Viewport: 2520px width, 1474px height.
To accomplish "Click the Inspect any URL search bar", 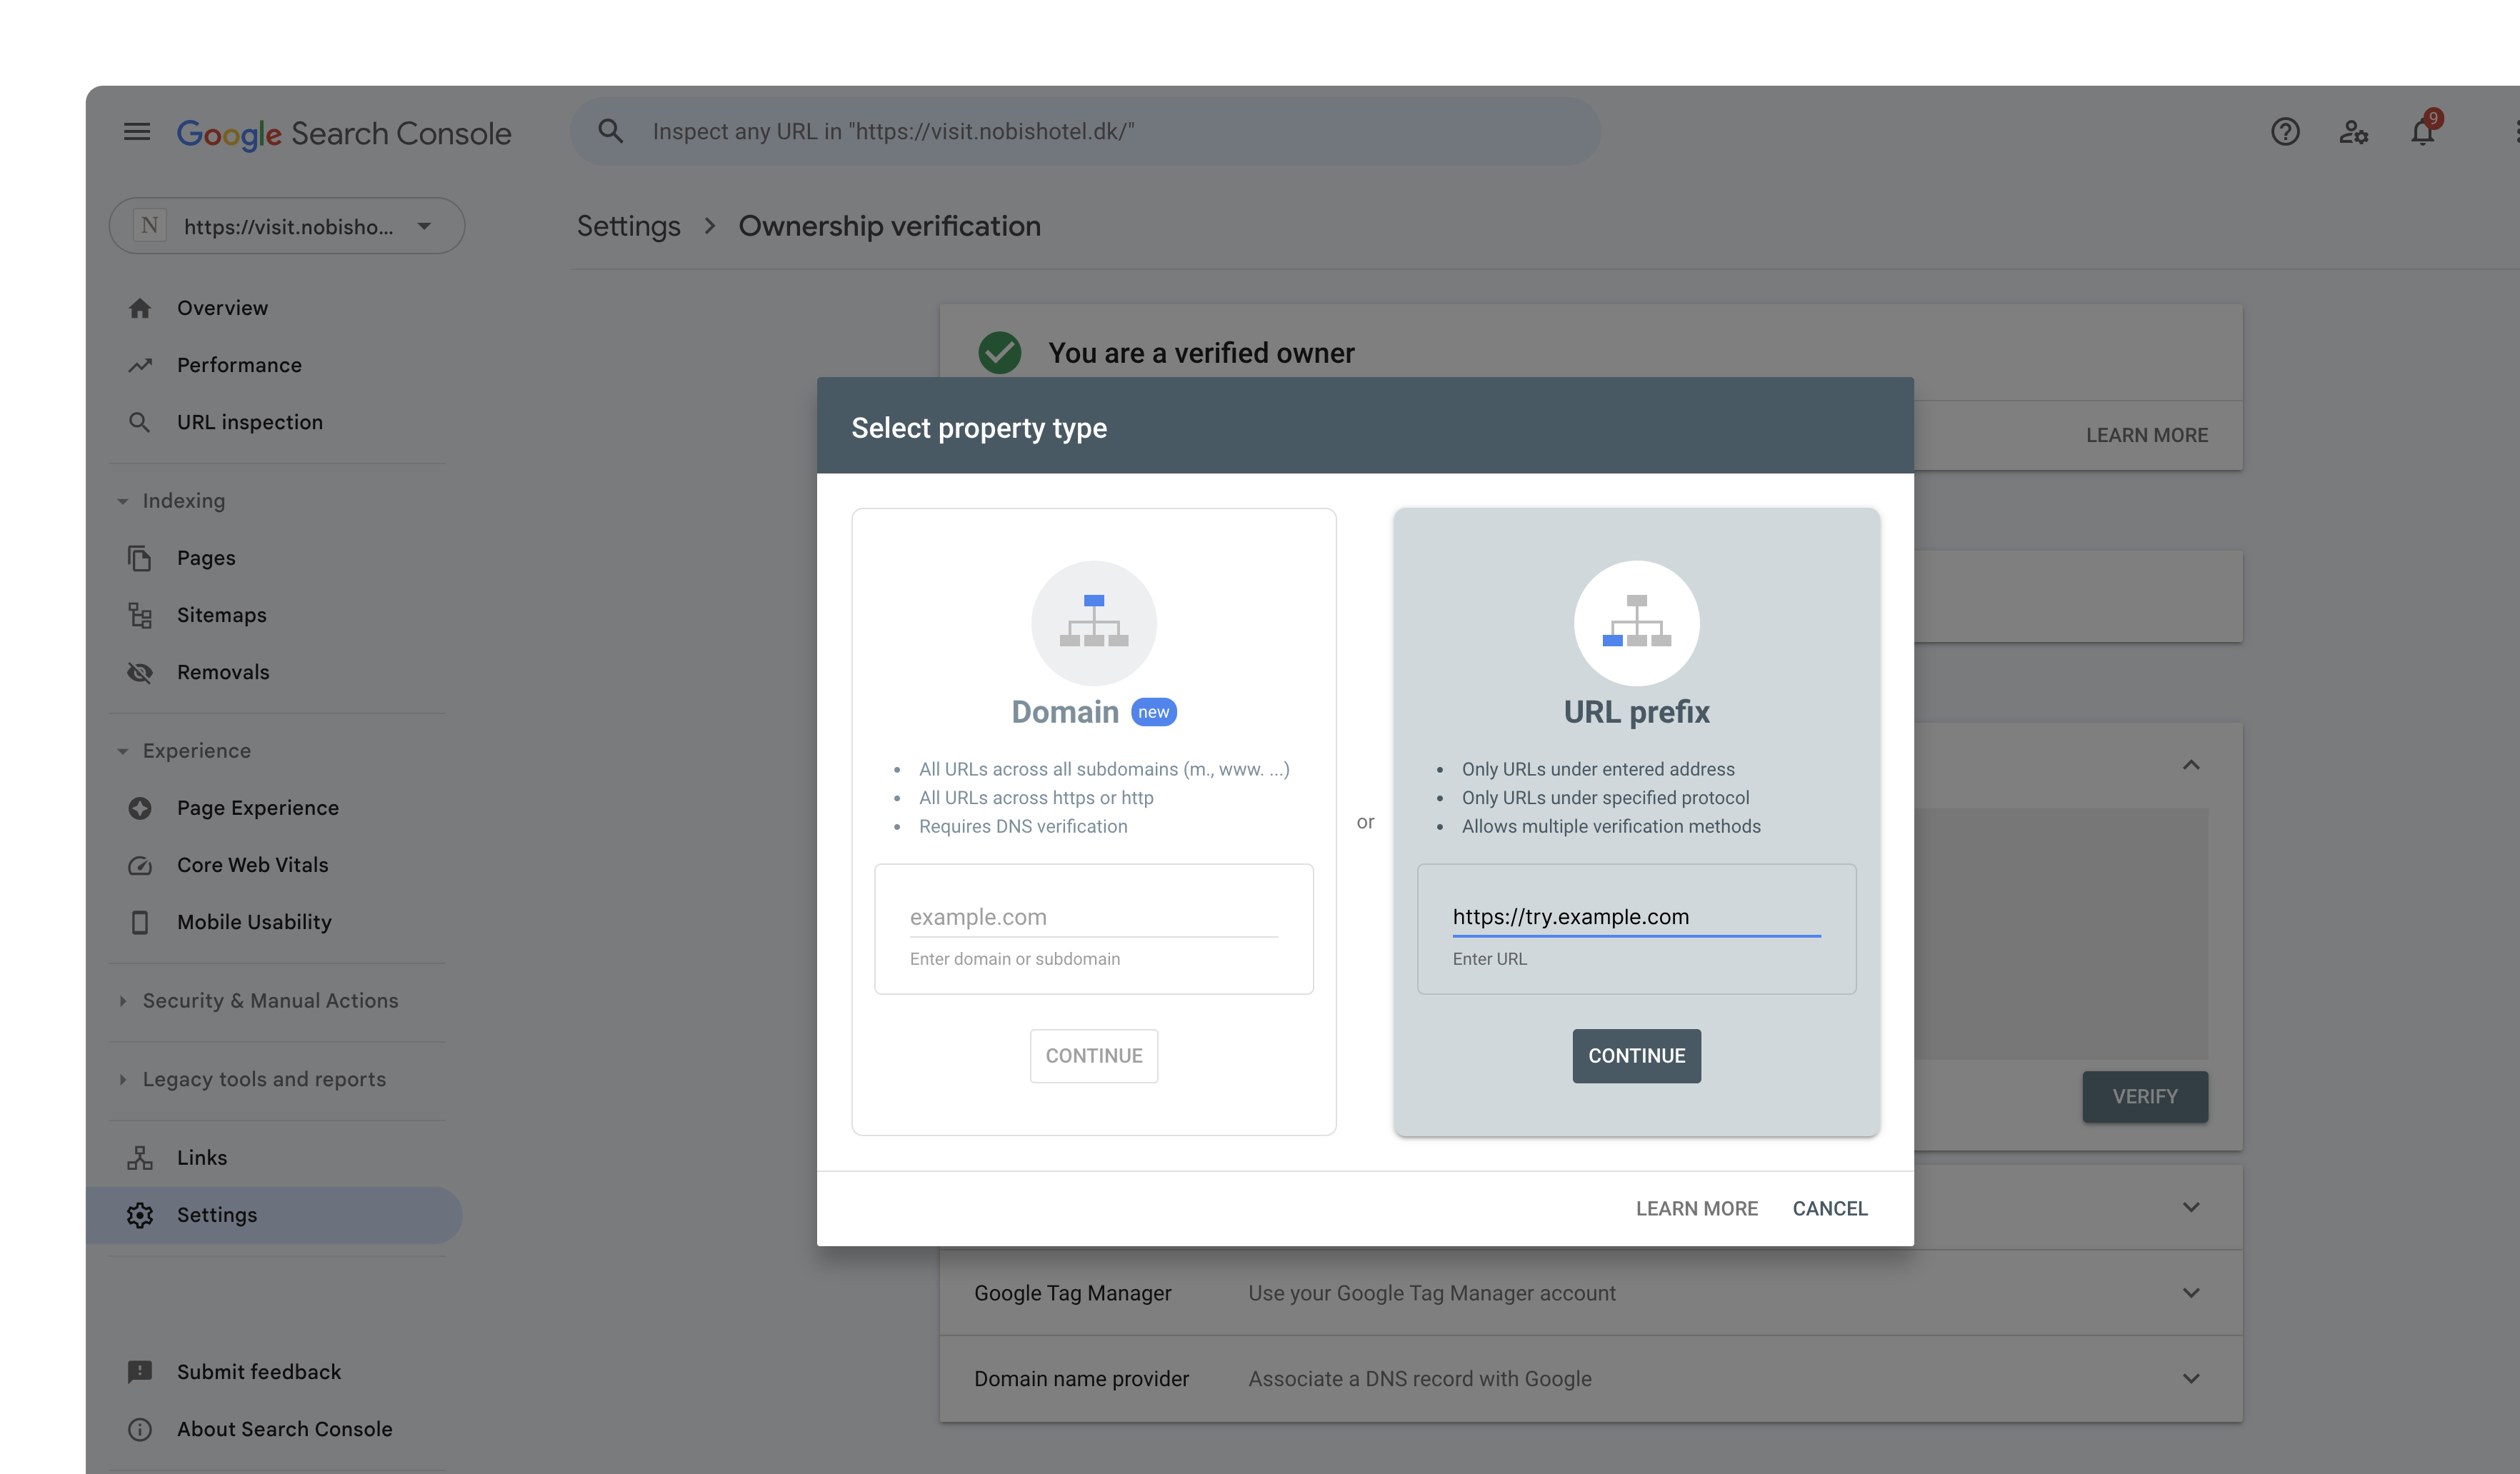I will pyautogui.click(x=1085, y=131).
